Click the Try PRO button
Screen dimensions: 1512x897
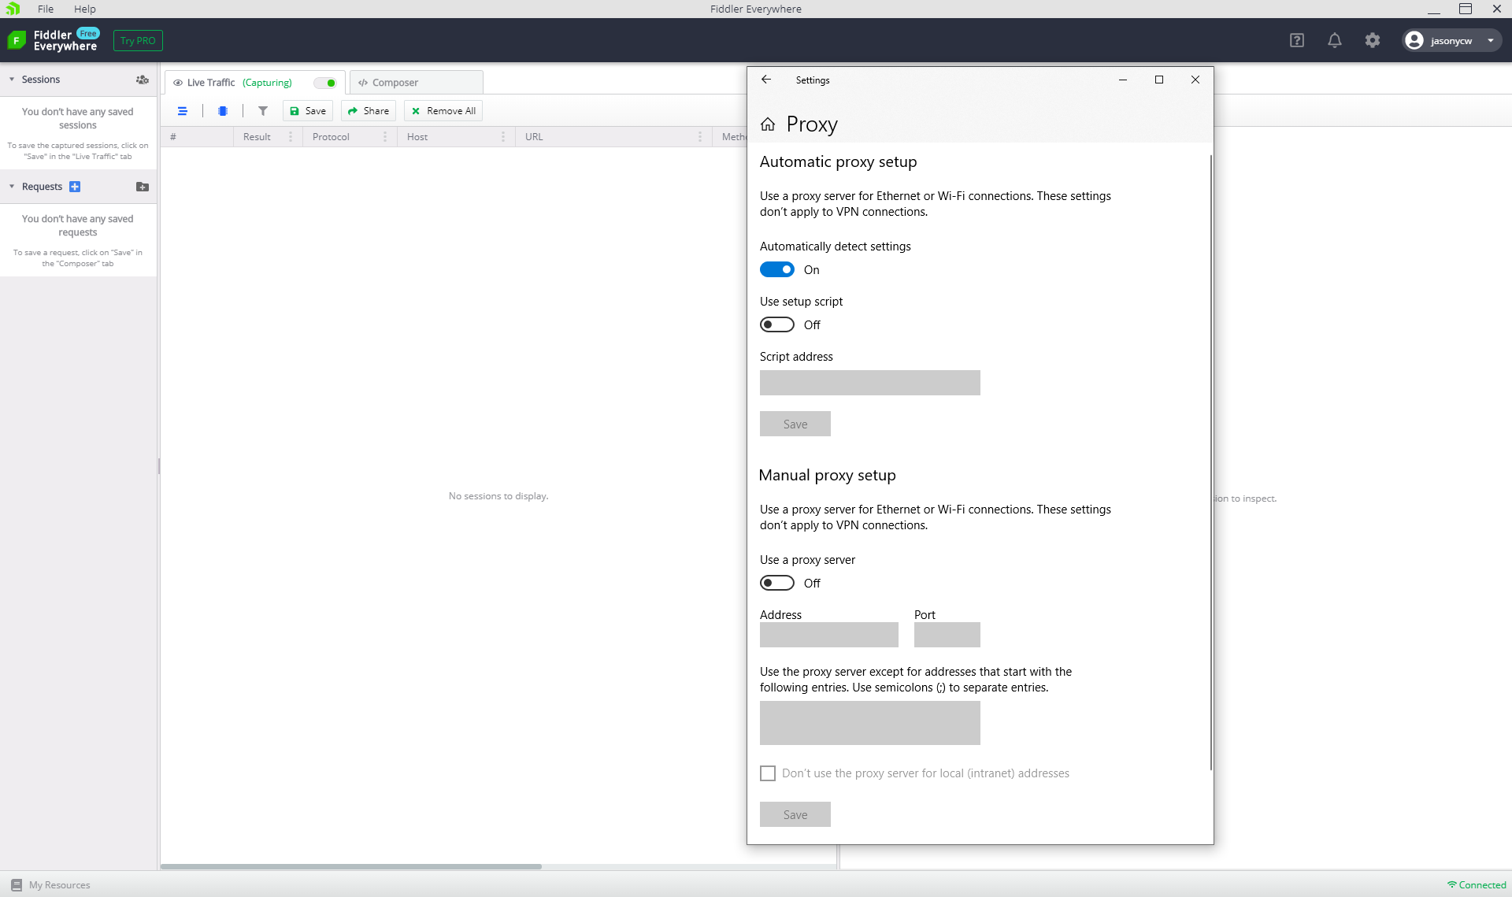click(x=138, y=41)
